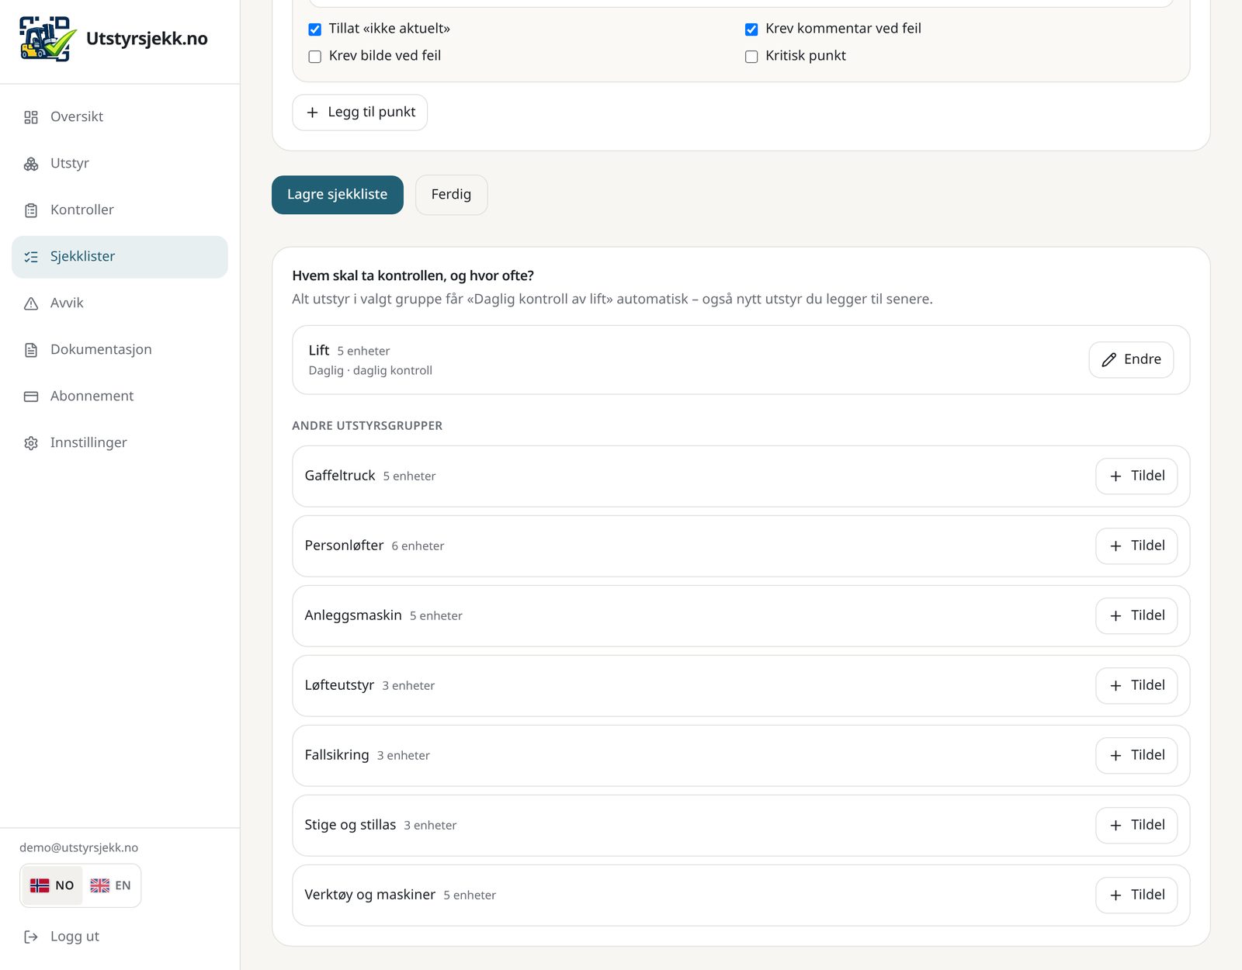Click the Lift 5 enheter group row
1242x970 pixels.
tap(741, 360)
